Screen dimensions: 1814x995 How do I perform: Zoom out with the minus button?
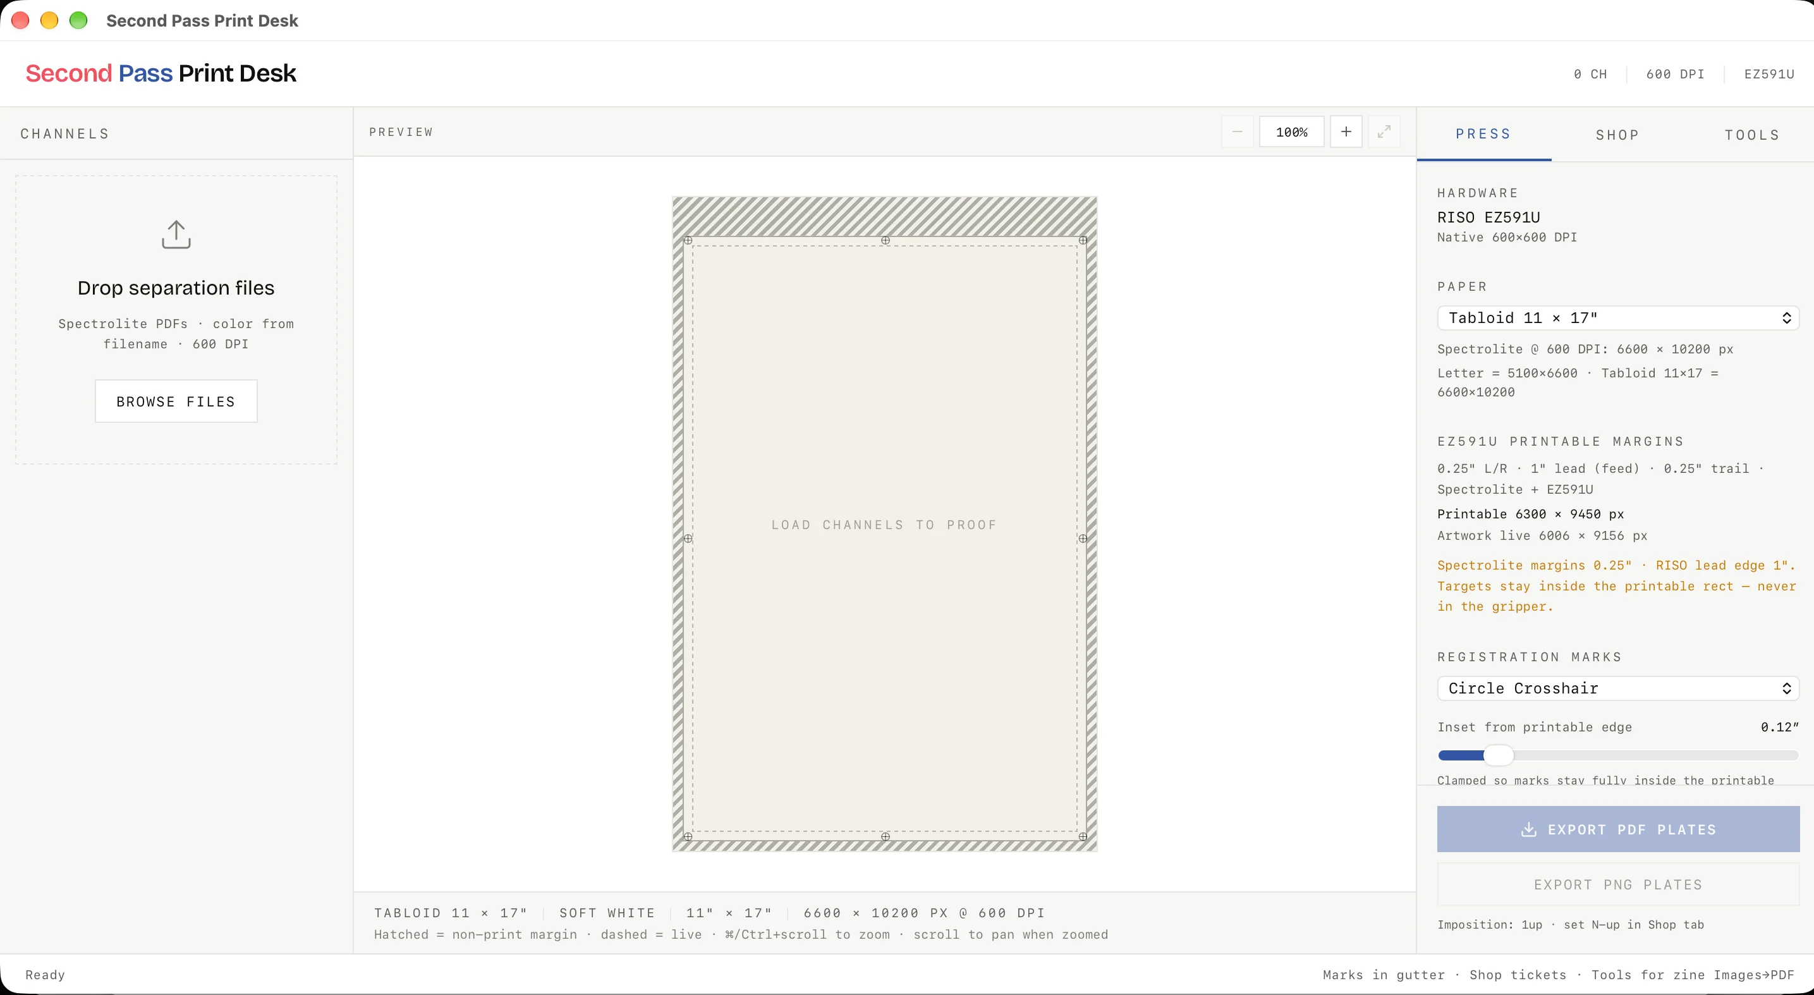(1238, 131)
